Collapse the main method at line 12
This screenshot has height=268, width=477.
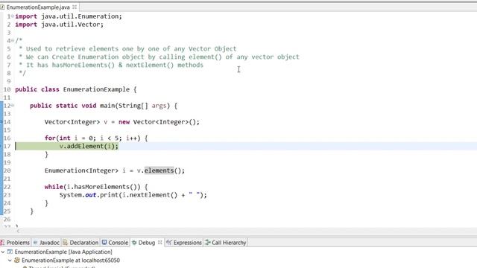pyautogui.click(x=13, y=106)
